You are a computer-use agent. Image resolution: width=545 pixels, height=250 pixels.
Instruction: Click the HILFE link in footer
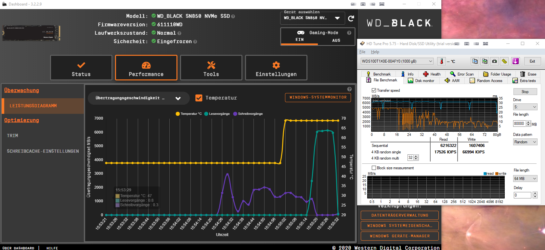click(x=52, y=248)
